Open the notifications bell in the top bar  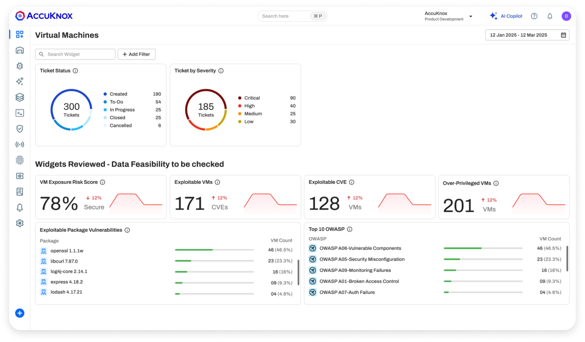550,16
